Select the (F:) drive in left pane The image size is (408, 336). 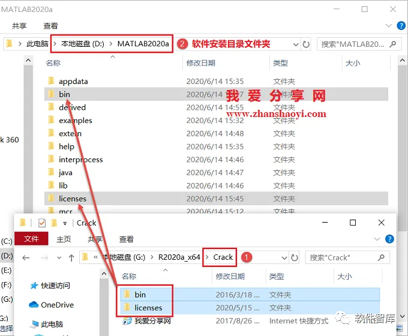pyautogui.click(x=6, y=285)
